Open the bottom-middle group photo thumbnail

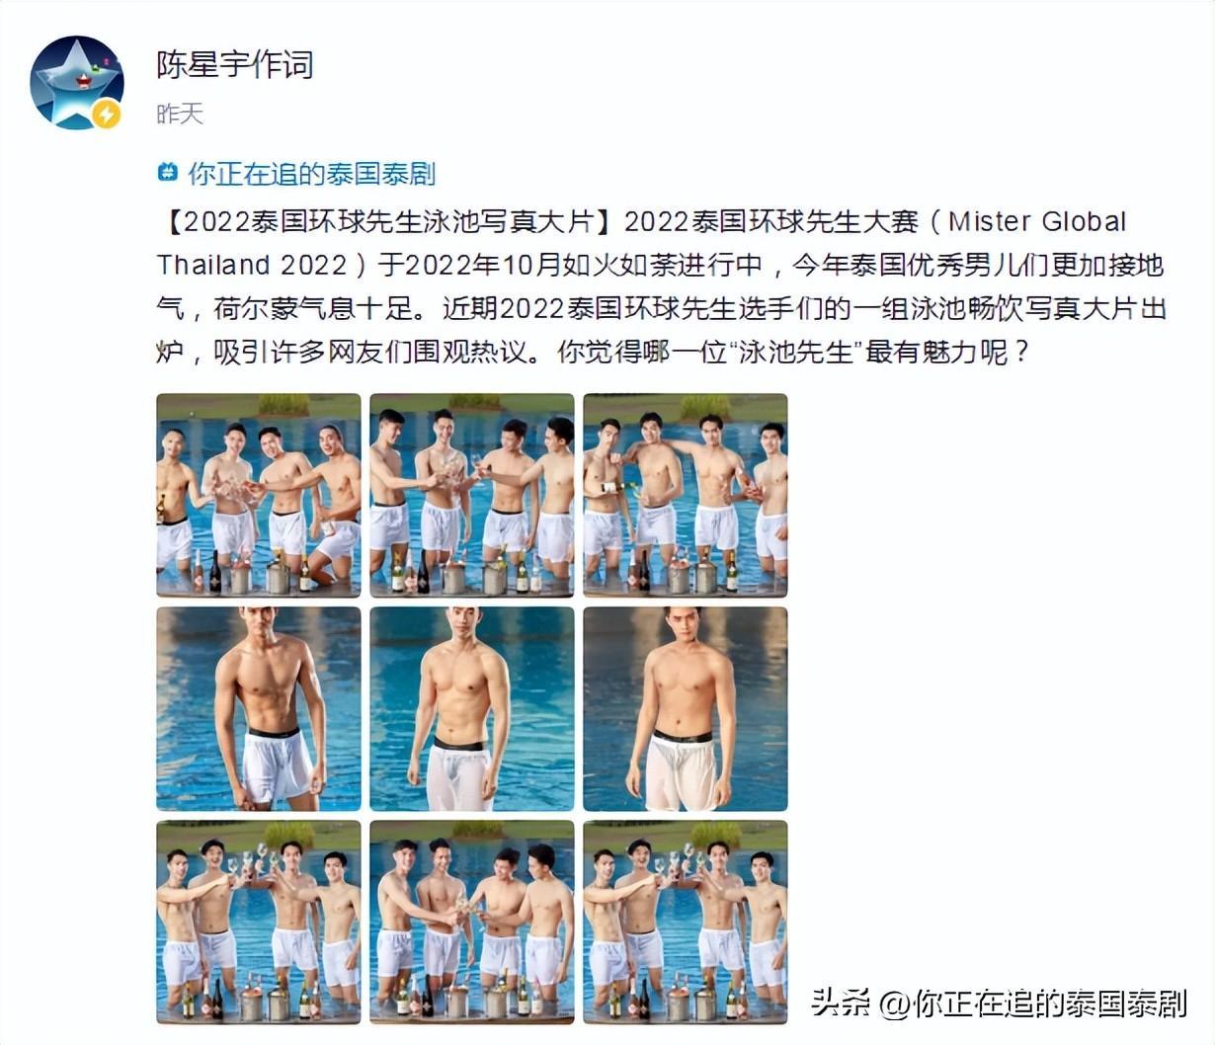(472, 922)
